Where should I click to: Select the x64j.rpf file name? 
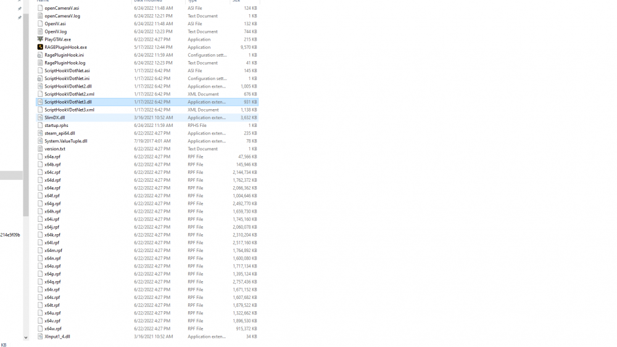(52, 227)
